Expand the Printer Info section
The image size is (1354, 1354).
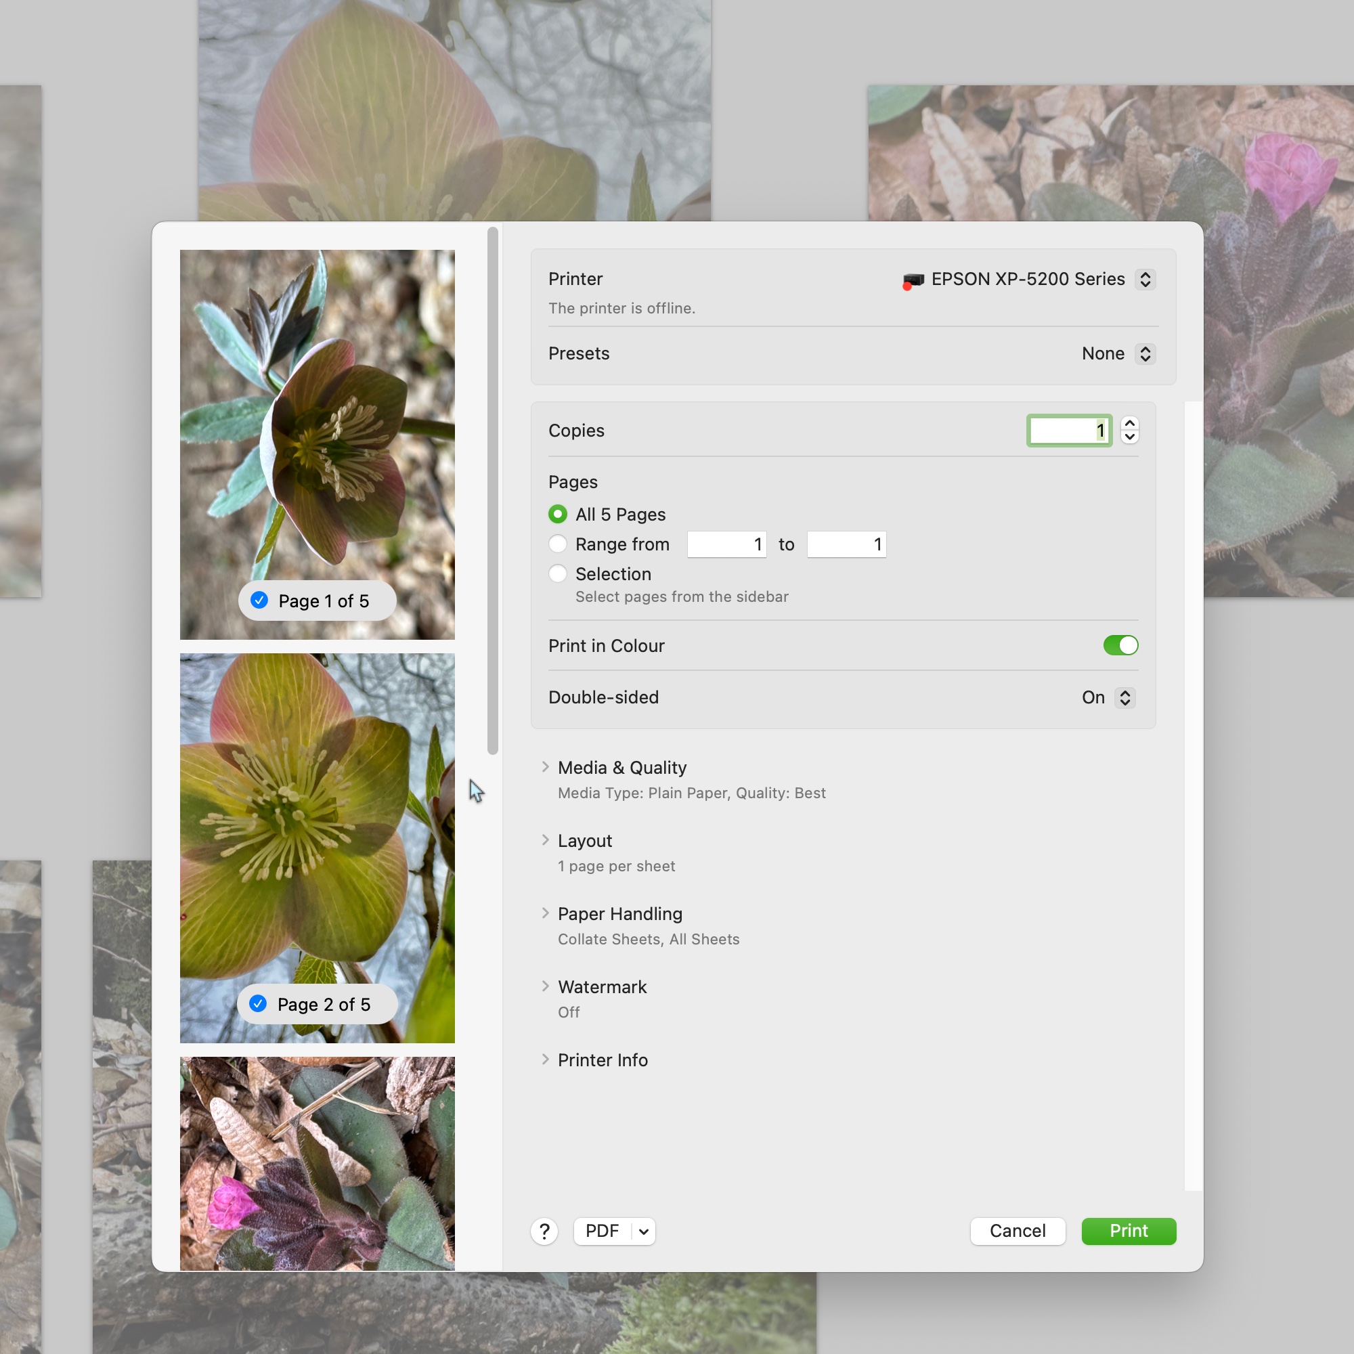pyautogui.click(x=545, y=1060)
